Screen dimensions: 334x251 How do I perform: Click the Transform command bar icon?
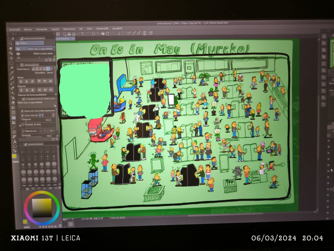pos(107,34)
